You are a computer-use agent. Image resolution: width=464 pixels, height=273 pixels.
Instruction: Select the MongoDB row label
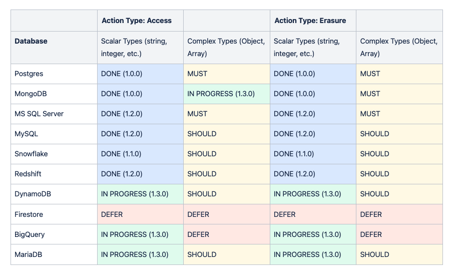[54, 94]
